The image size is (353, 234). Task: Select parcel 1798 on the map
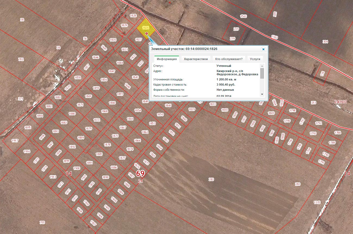[292, 110]
